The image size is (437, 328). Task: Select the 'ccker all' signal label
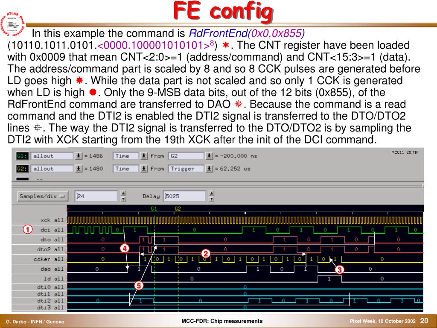click(49, 259)
